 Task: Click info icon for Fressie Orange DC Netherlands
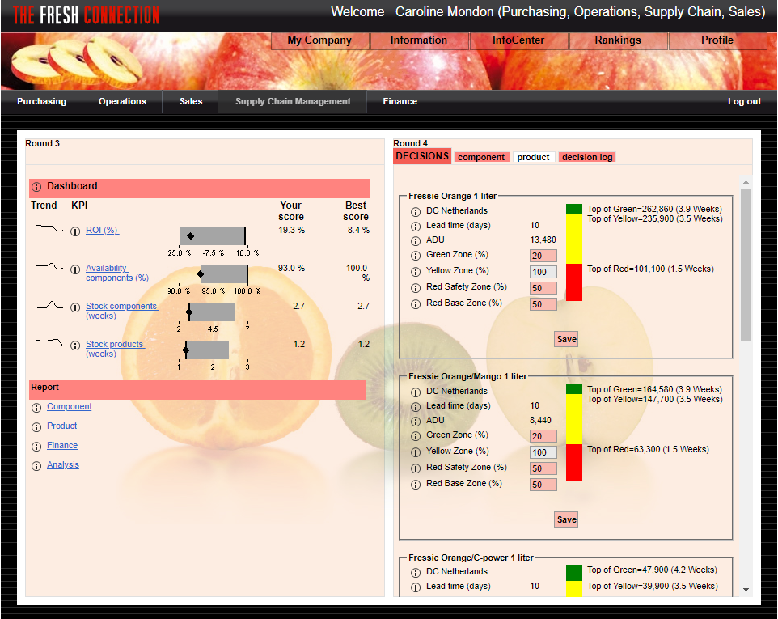tap(416, 212)
